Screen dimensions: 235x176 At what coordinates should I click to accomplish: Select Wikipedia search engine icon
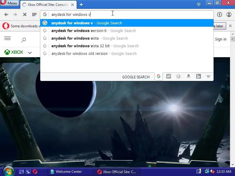208,77
